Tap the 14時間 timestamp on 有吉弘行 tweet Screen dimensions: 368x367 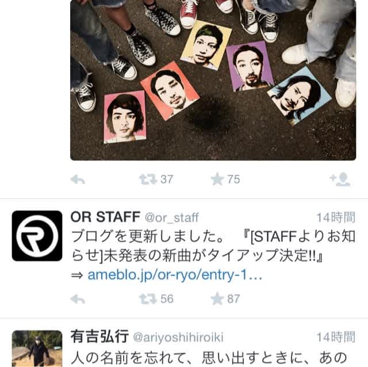tap(336, 338)
